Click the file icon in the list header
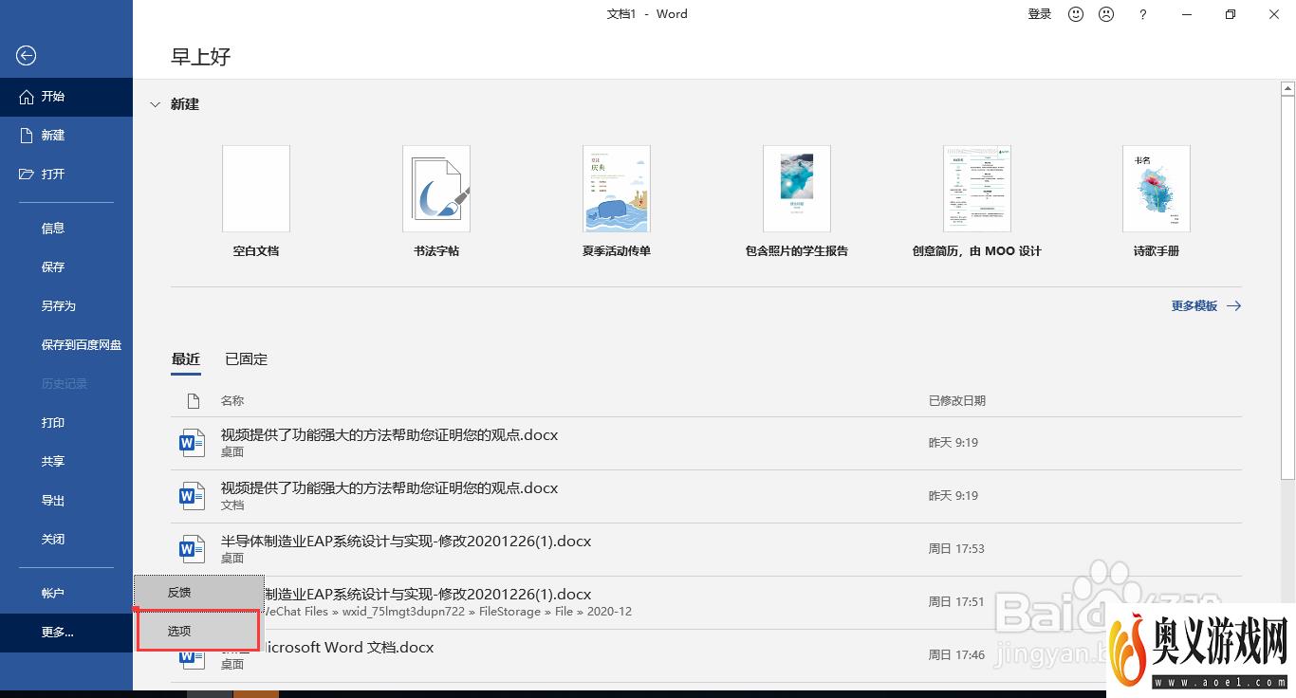 point(193,401)
